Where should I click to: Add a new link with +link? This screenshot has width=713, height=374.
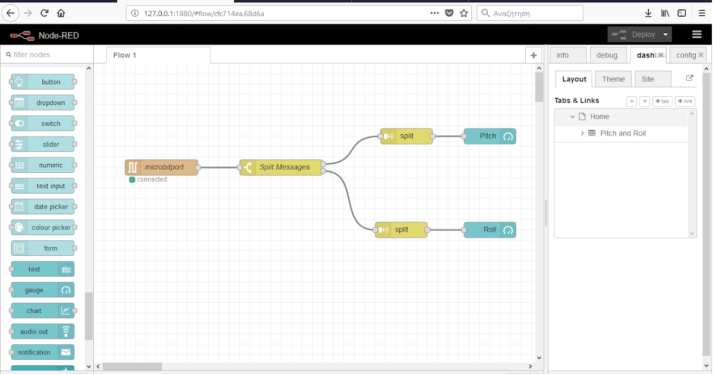point(684,101)
